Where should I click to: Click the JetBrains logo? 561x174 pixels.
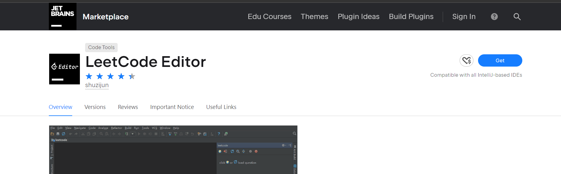(63, 17)
